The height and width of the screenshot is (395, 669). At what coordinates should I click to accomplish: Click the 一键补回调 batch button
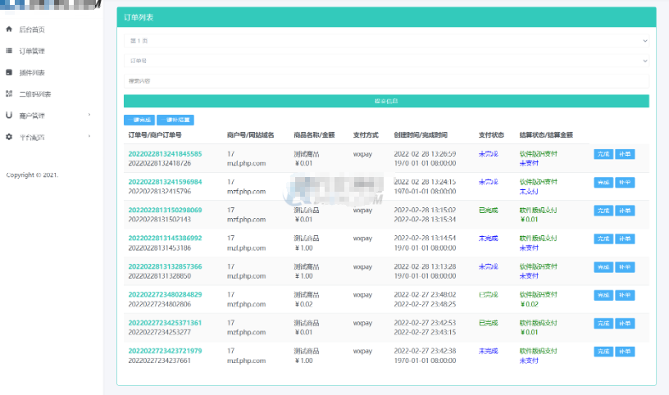pyautogui.click(x=175, y=120)
